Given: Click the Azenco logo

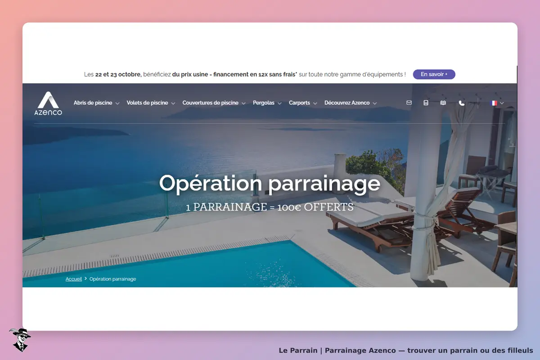Looking at the screenshot, I should 49,103.
